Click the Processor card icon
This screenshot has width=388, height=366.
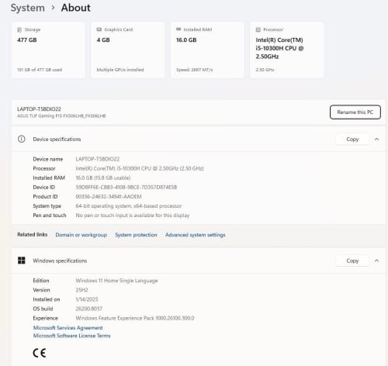258,29
